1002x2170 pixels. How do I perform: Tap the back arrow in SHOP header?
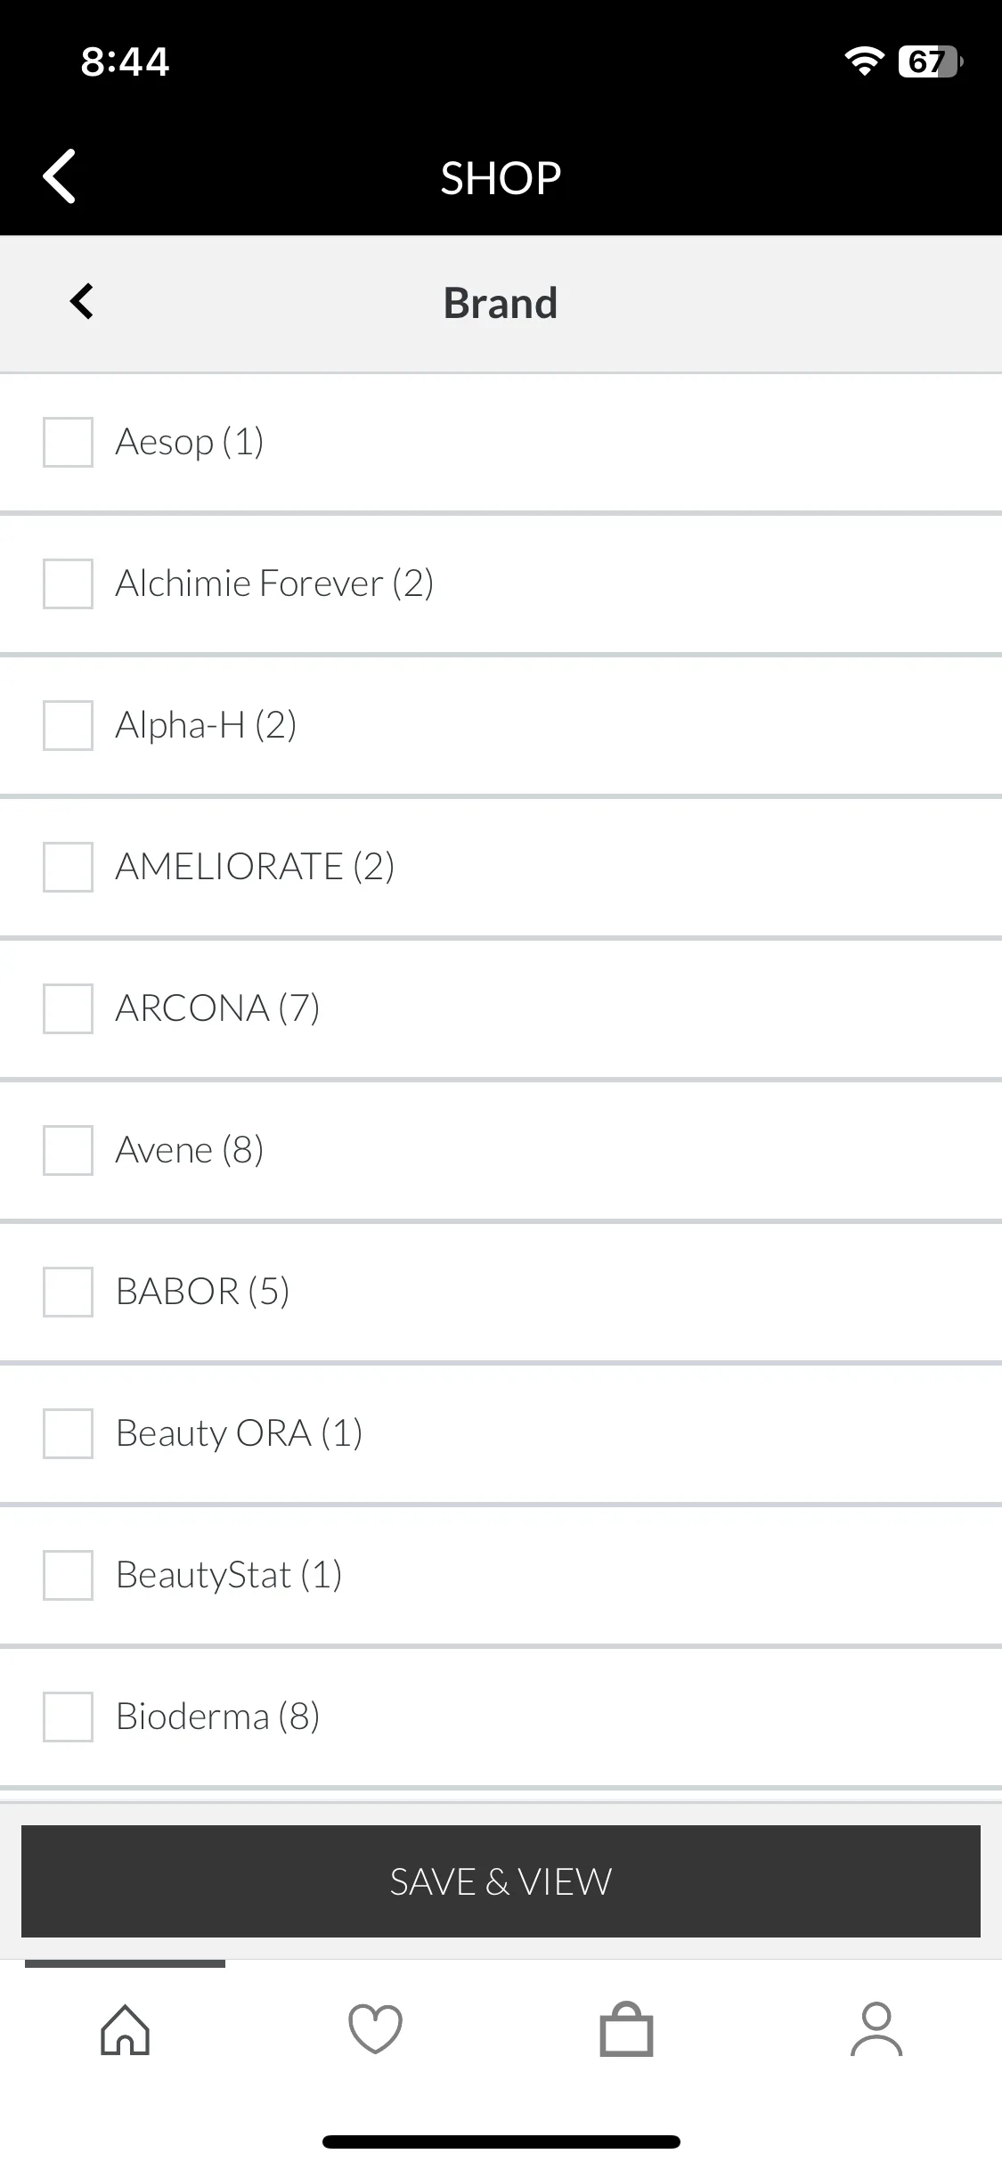[x=60, y=176]
